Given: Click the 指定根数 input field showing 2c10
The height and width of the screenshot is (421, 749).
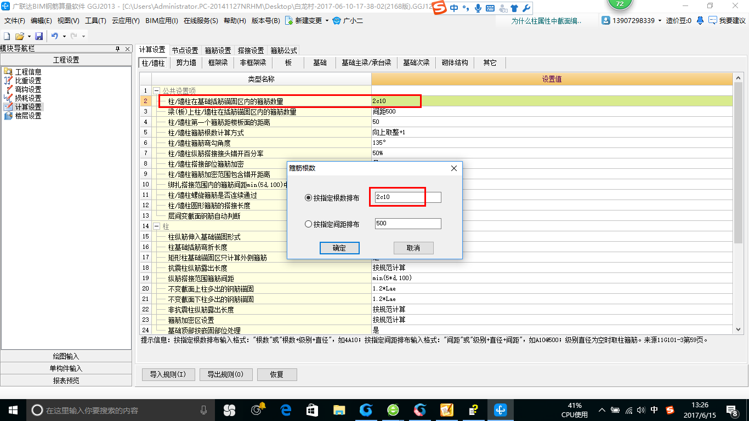Looking at the screenshot, I should coord(408,197).
